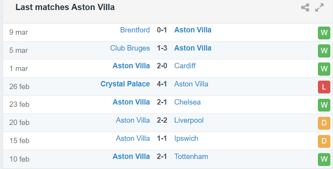Open the Club Bruges team link
This screenshot has width=333, height=169.
[x=130, y=48]
